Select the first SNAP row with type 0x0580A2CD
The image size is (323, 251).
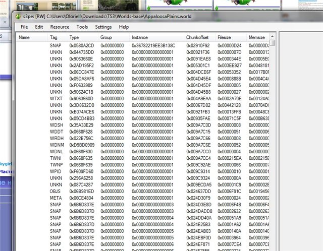click(x=56, y=45)
